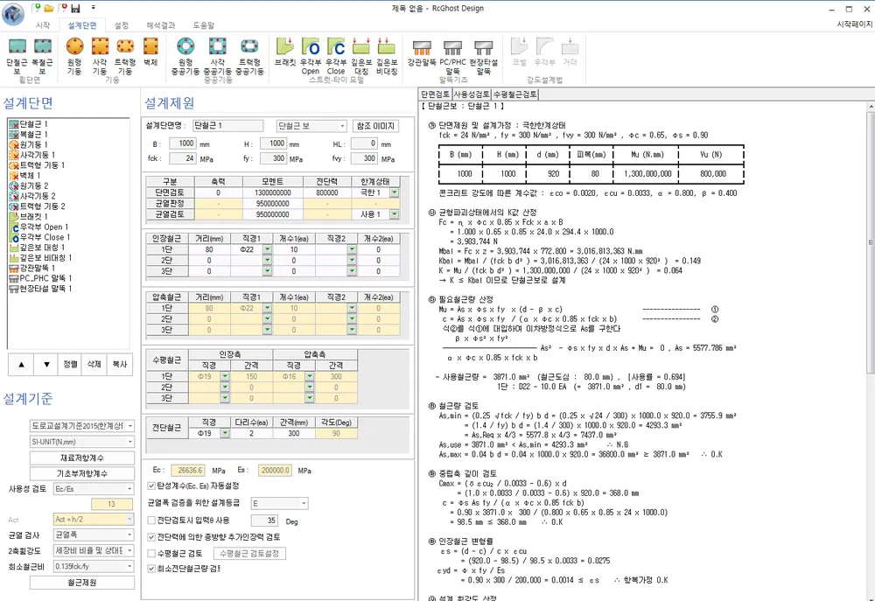Switch to the 사용성검토 results tab
This screenshot has width=875, height=601.
coord(472,94)
